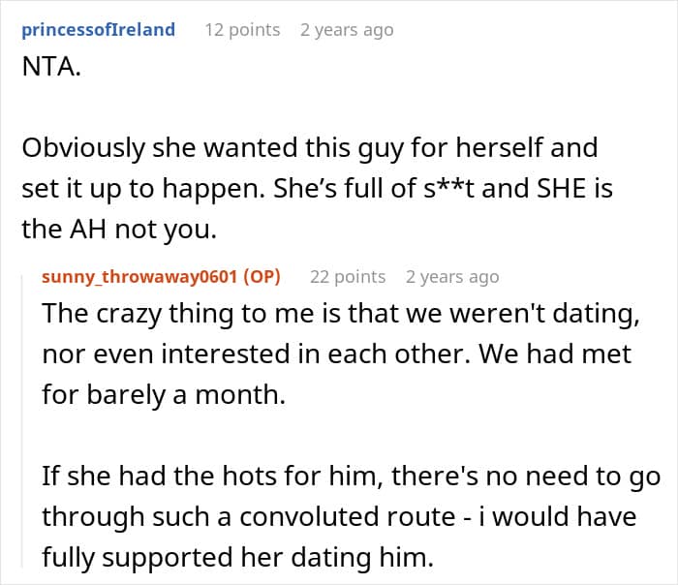
Task: Click the line 'nor even interested in each other'
Action: tap(337, 354)
